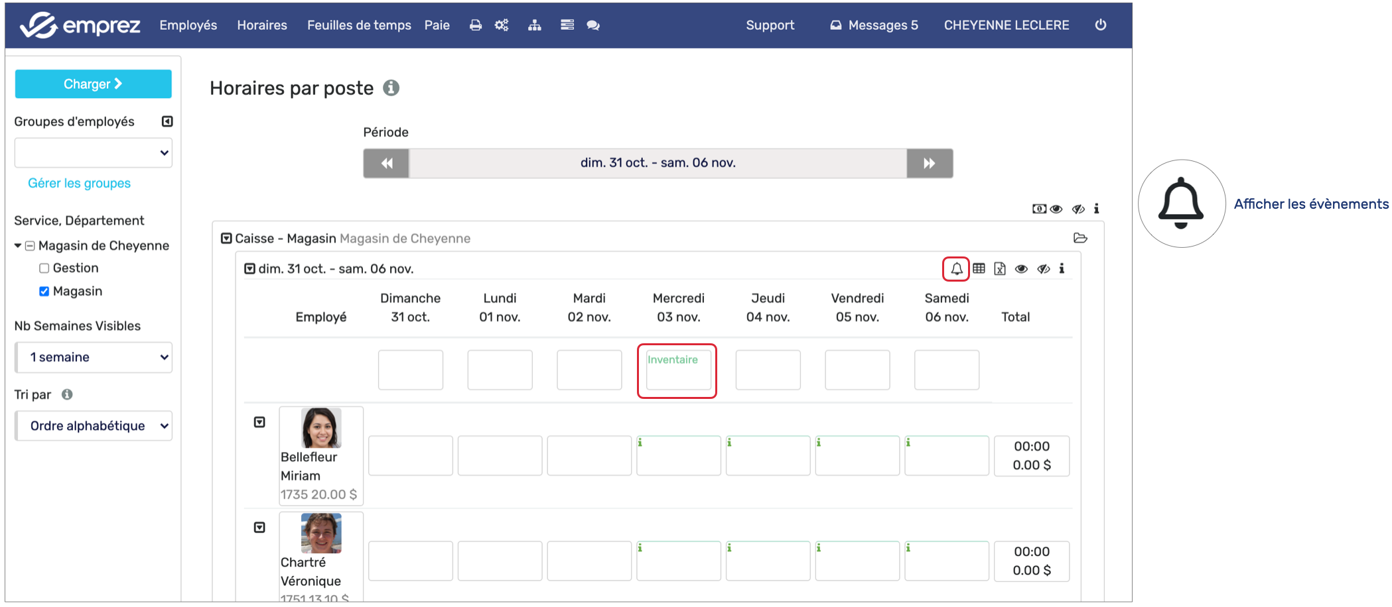Open the chat bubbles icon in navbar
The width and height of the screenshot is (1392, 607).
click(x=593, y=25)
